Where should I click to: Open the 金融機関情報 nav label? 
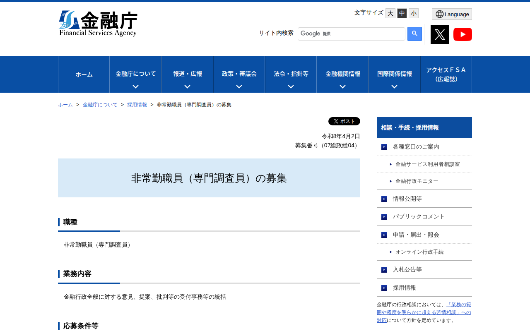(342, 74)
